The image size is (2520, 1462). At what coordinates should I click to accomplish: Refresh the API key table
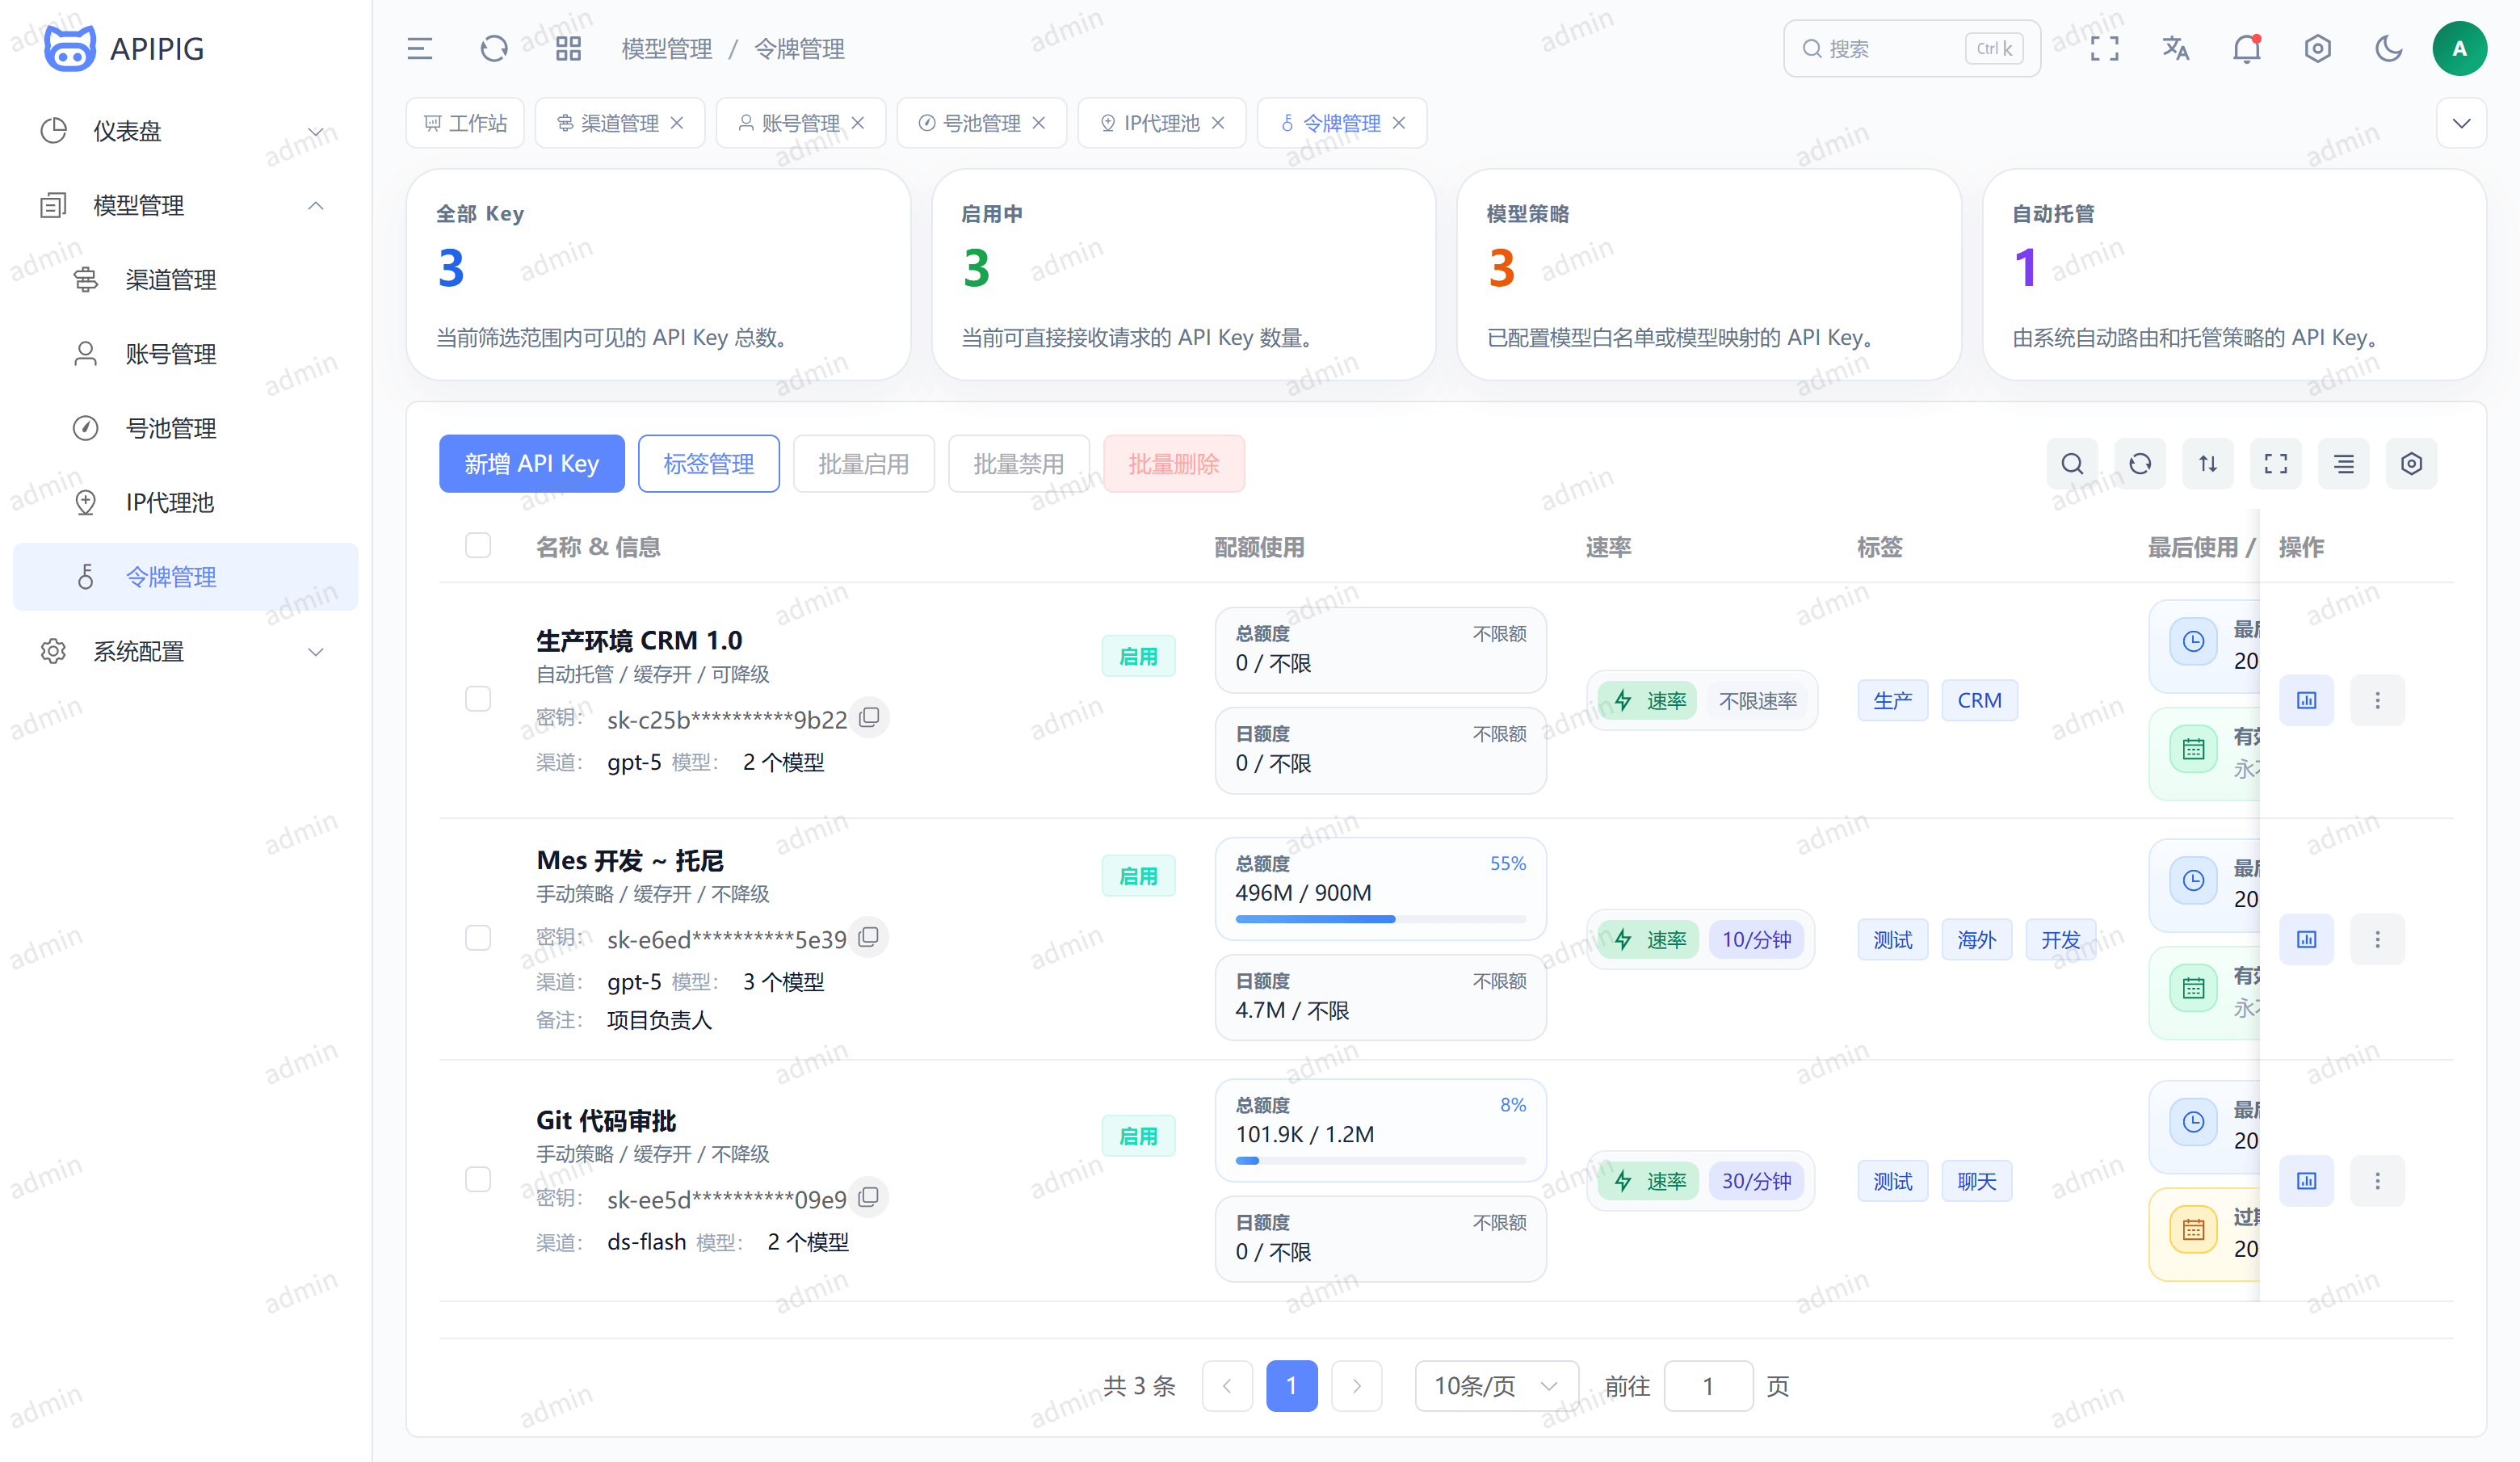2140,464
